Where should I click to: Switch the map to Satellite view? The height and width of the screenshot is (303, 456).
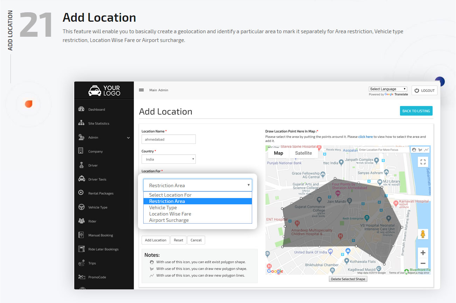(303, 153)
